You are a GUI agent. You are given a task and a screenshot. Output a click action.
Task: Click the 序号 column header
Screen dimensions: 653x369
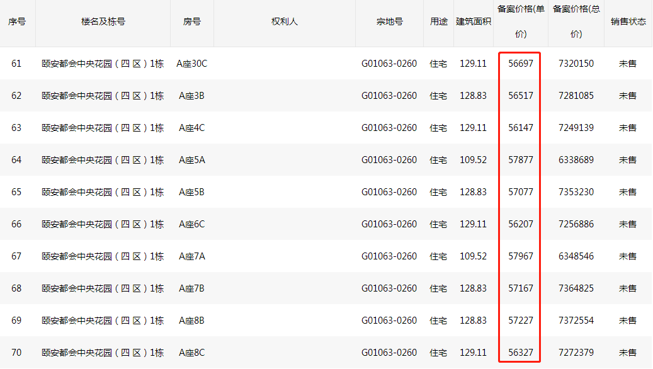pyautogui.click(x=16, y=21)
